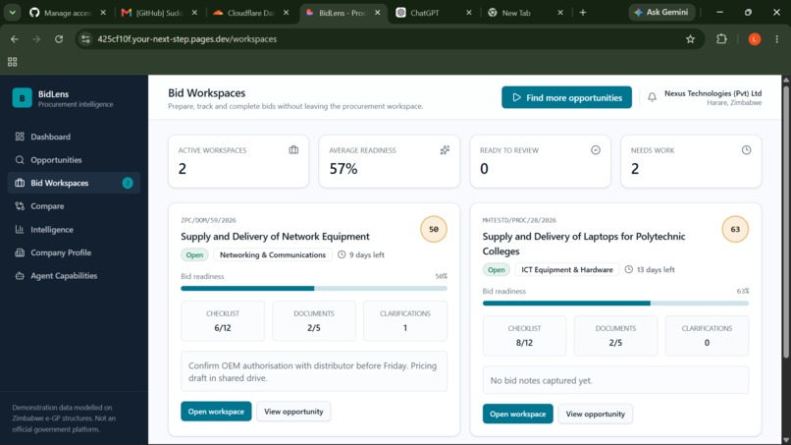This screenshot has height=445, width=791.
Task: Bookmark this page with star icon
Action: (690, 39)
